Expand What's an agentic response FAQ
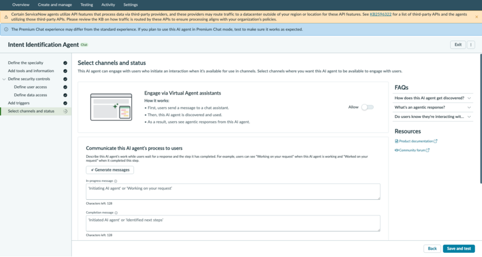 (433, 107)
